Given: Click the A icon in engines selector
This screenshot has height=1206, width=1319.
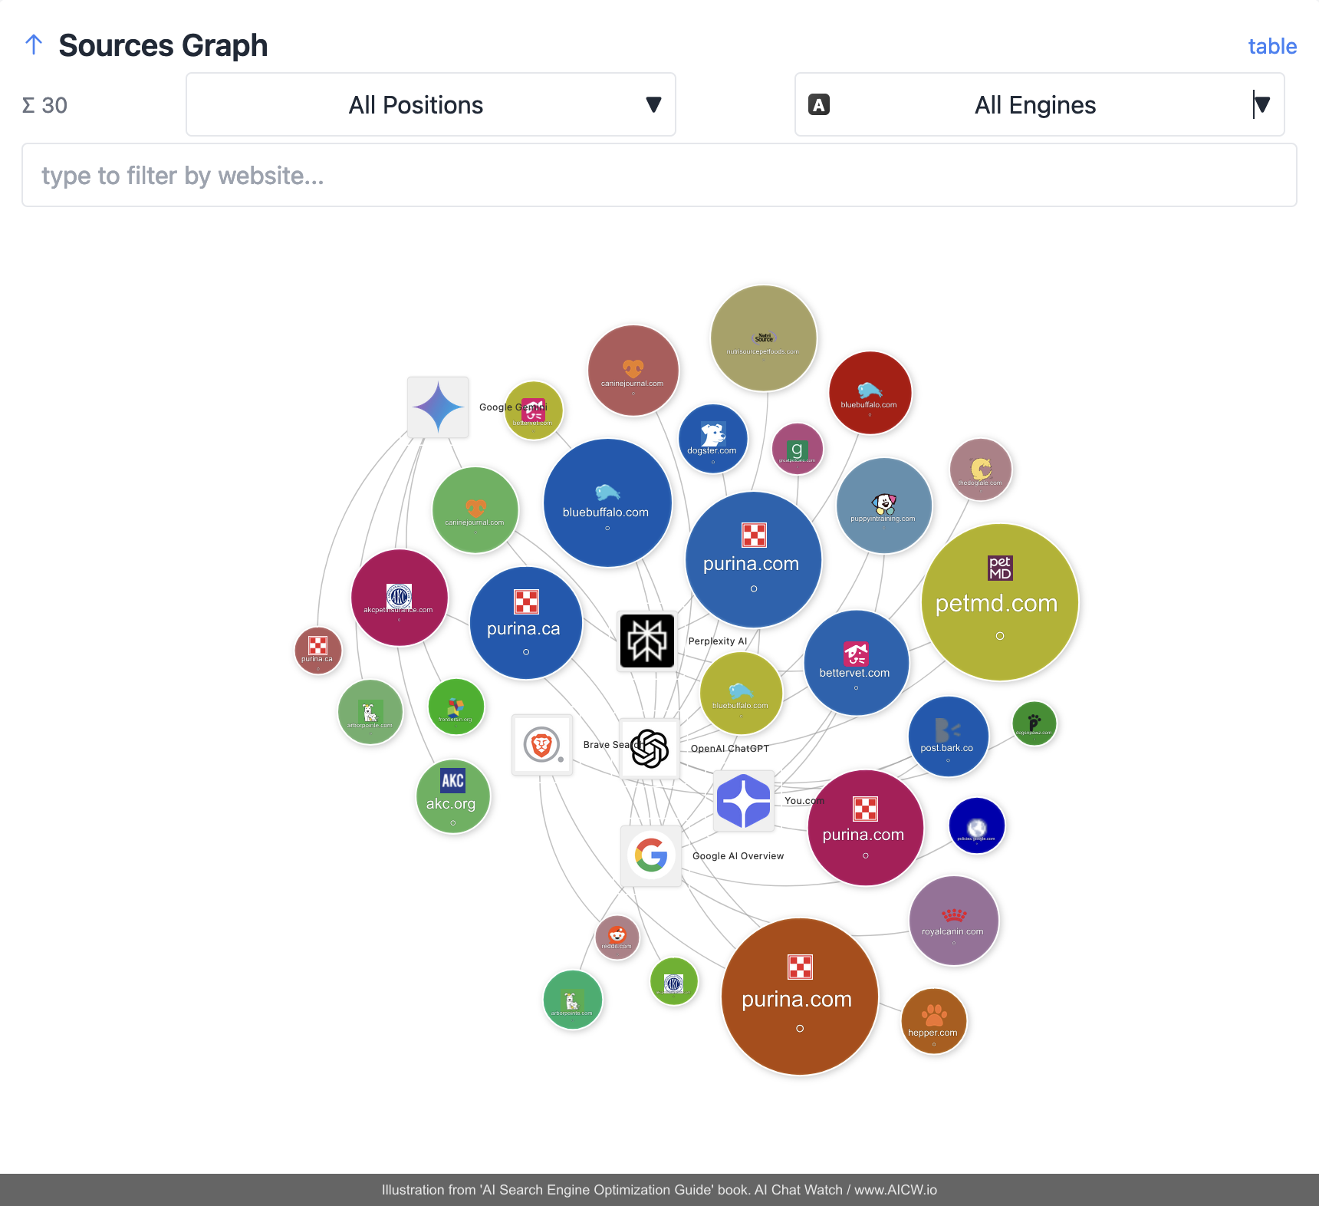Looking at the screenshot, I should [819, 105].
